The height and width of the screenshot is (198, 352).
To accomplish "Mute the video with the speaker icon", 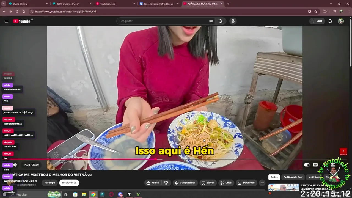I will [15, 165].
